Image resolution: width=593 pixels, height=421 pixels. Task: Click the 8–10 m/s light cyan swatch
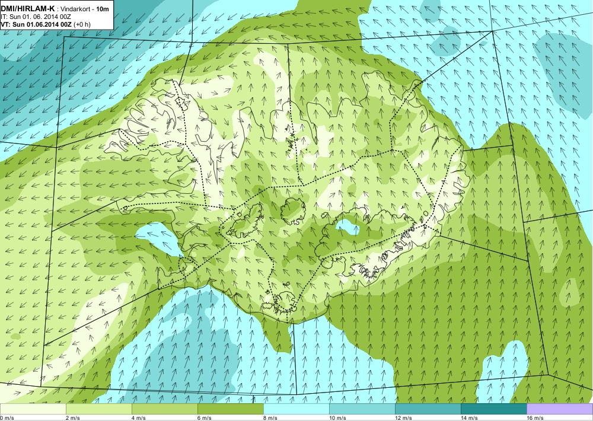(296, 409)
